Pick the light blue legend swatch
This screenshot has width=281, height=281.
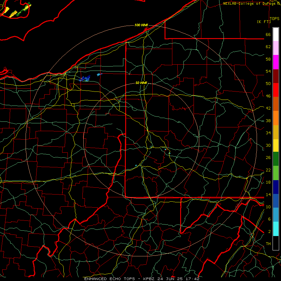click(276, 215)
